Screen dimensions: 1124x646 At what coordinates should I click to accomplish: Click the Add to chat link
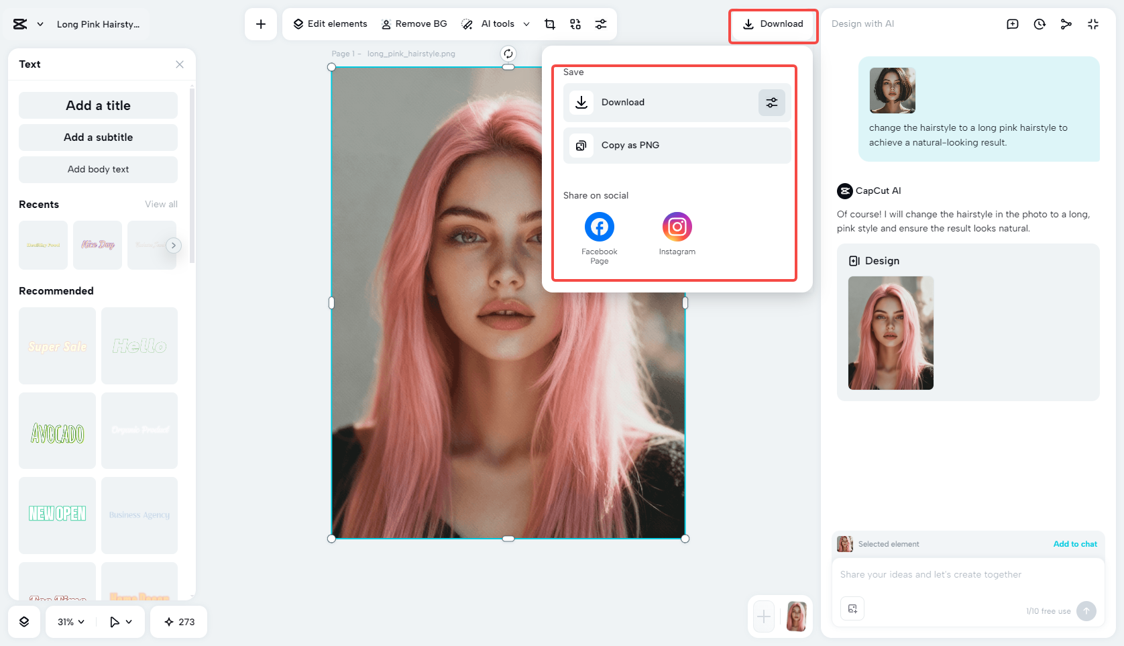(x=1075, y=544)
